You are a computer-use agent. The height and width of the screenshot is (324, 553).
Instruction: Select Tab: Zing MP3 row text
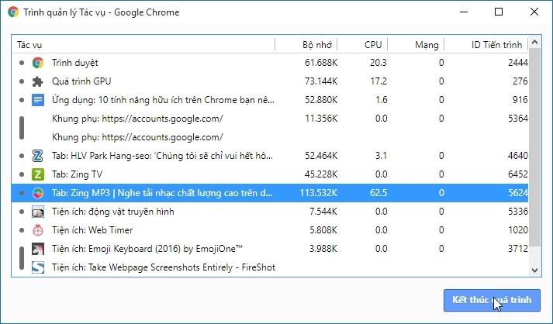(x=162, y=193)
